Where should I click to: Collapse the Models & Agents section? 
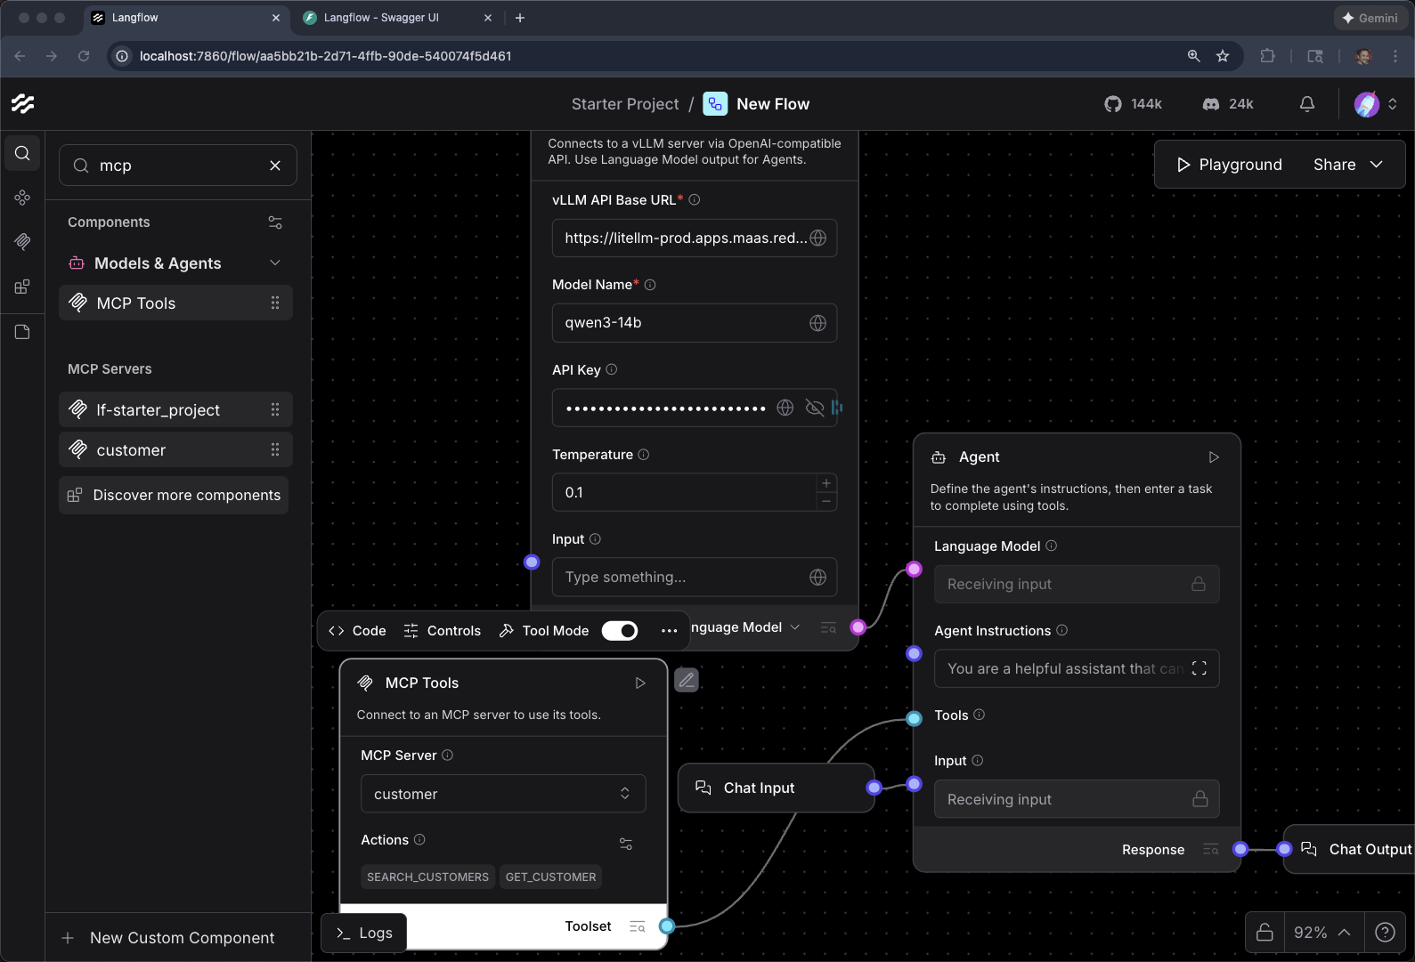pos(274,263)
